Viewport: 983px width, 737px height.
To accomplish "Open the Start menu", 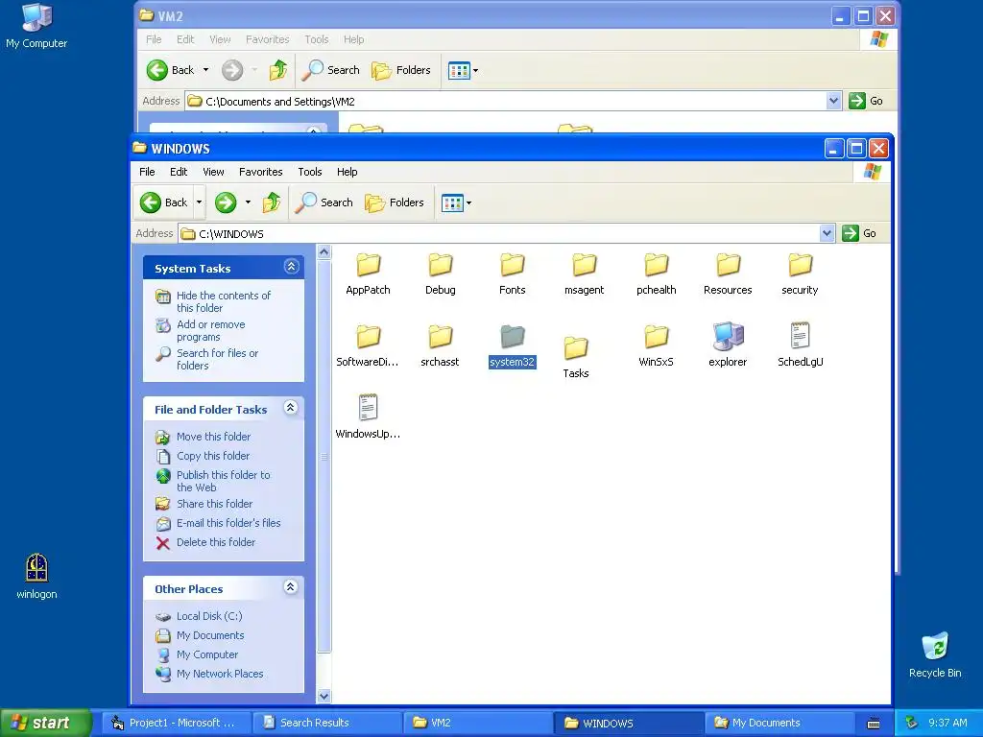I will pos(45,723).
